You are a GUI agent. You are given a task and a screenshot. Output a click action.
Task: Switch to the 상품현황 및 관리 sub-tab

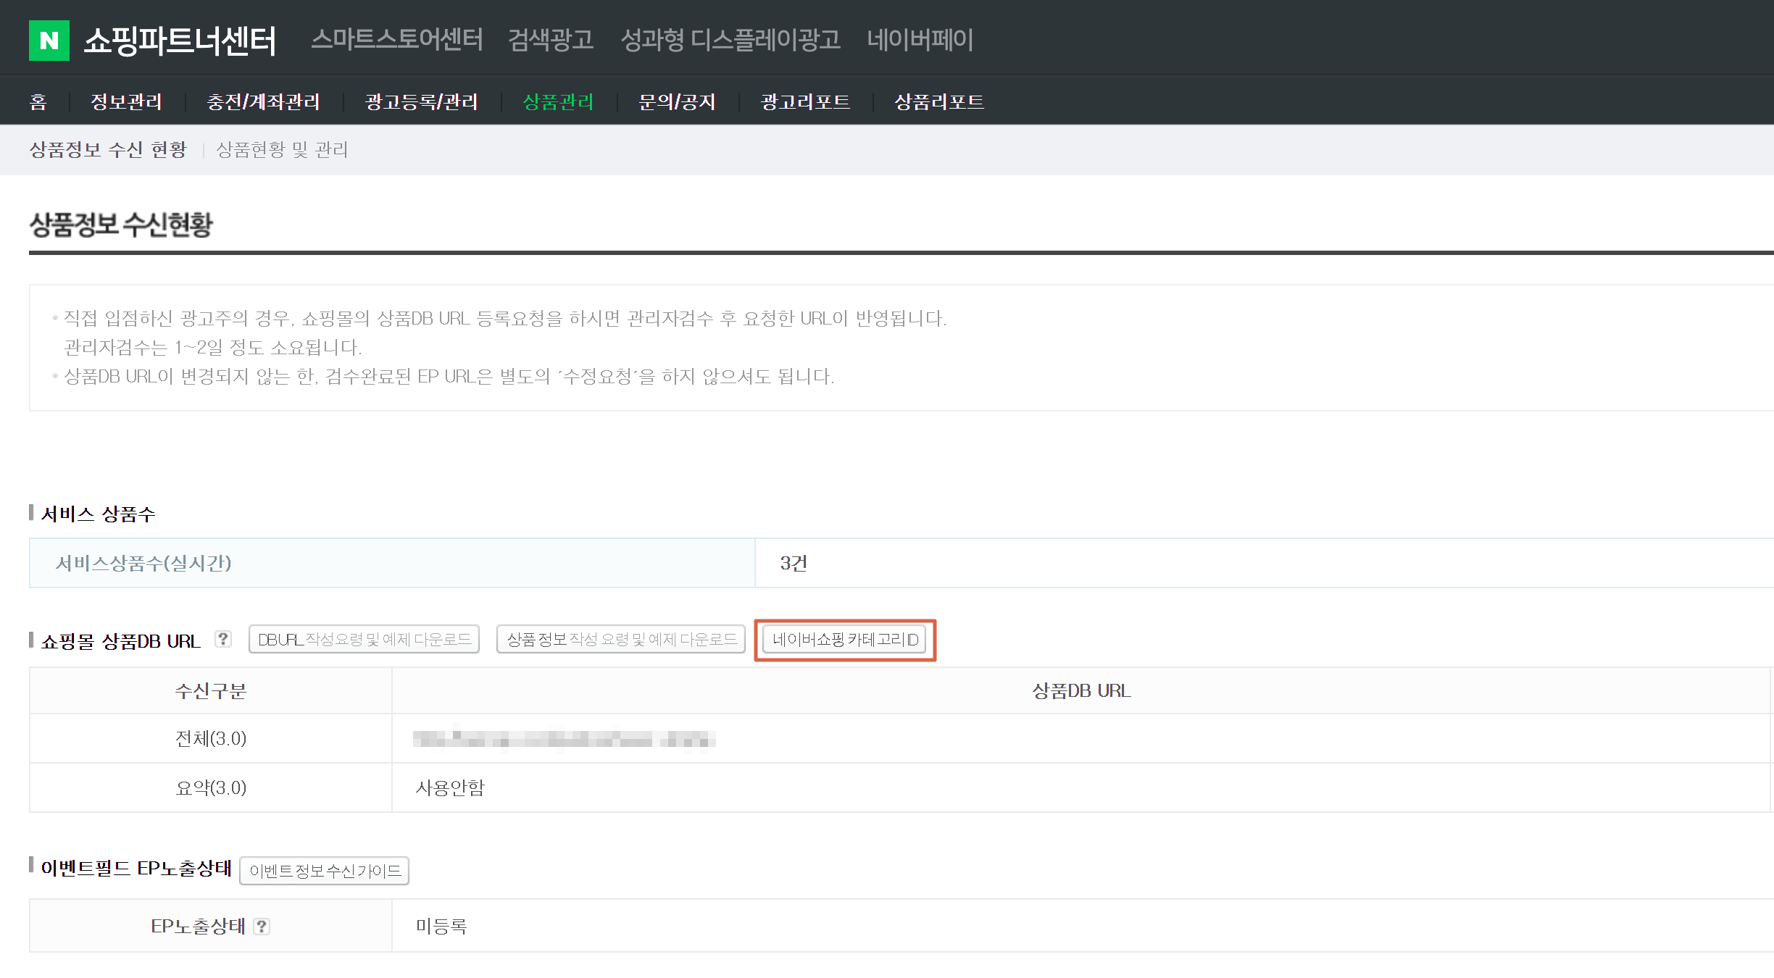(x=282, y=149)
